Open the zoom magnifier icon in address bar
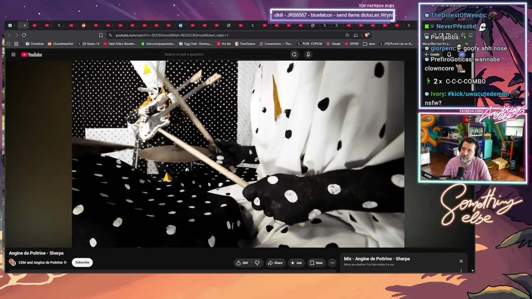This screenshot has width=532, height=299. [347, 35]
